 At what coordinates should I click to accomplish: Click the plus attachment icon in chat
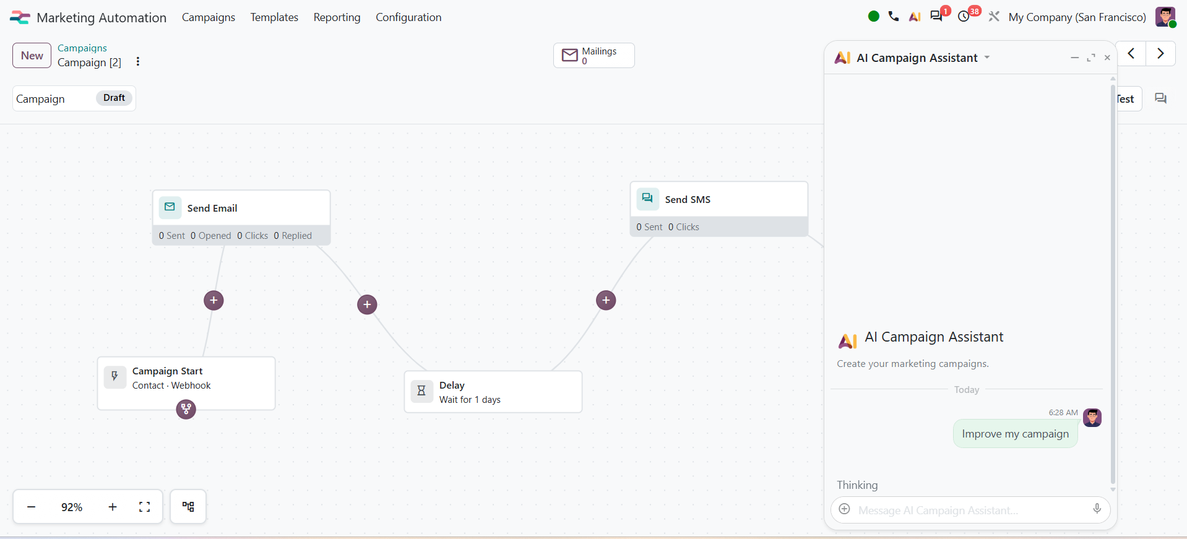[x=845, y=509]
